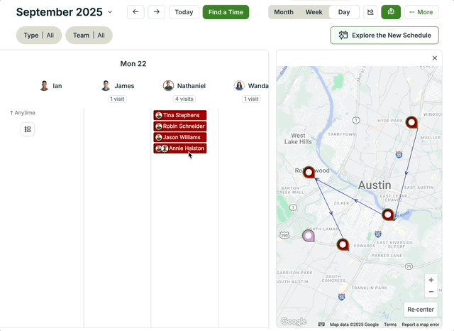The height and width of the screenshot is (331, 454).
Task: Select the Day view
Action: click(x=344, y=12)
